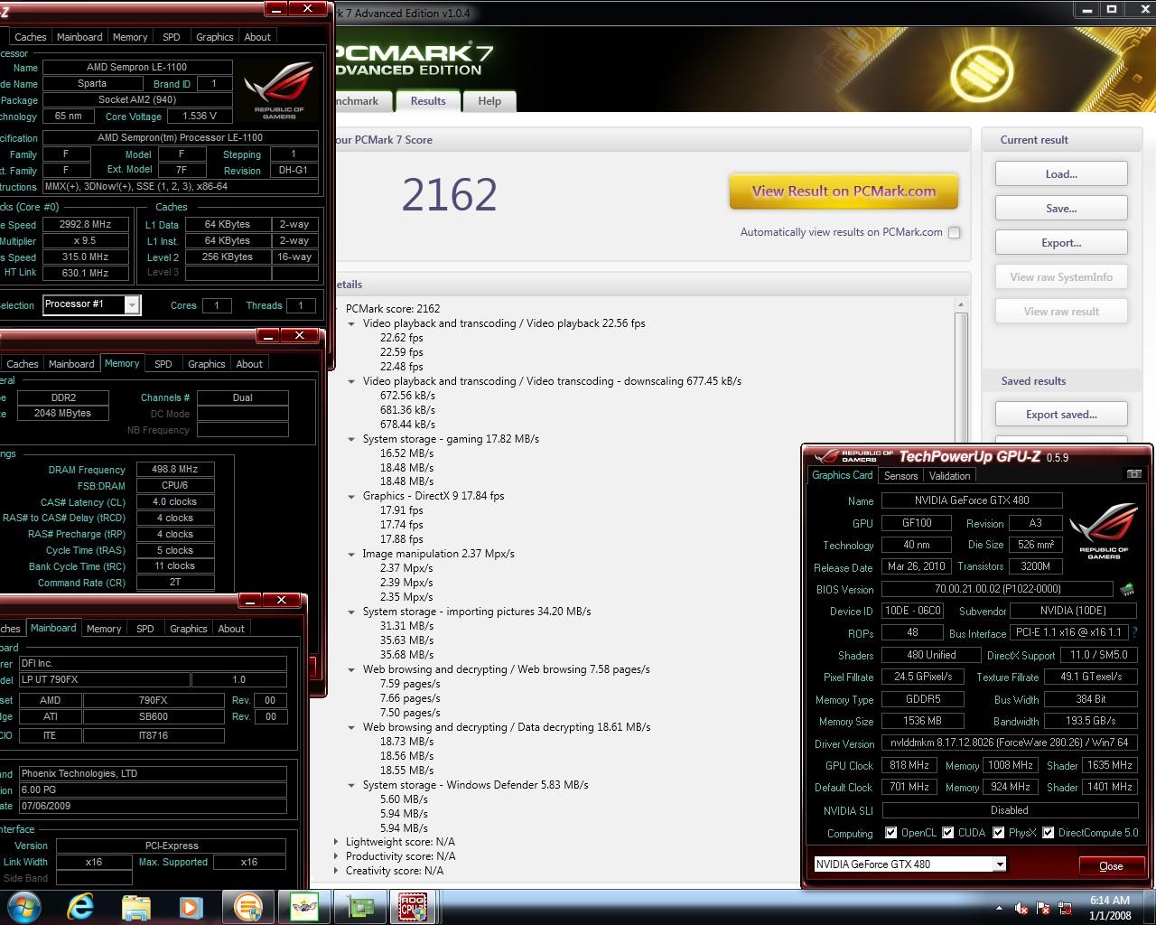Enable automatically view results on PCMark.com
The width and height of the screenshot is (1156, 925).
pyautogui.click(x=954, y=232)
